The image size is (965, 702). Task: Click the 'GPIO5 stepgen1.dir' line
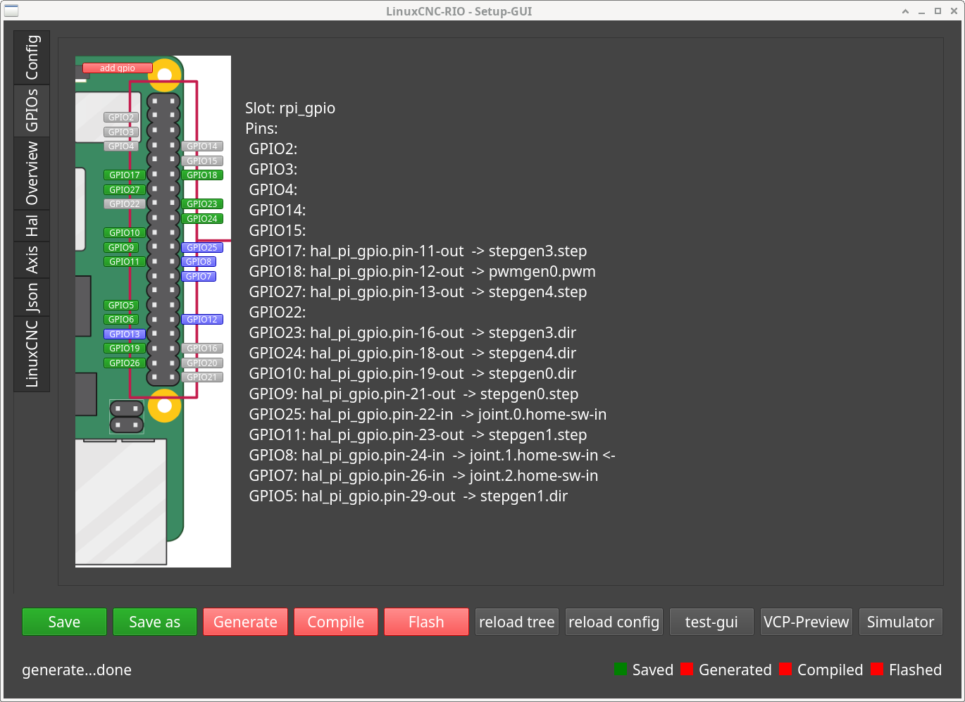click(409, 496)
